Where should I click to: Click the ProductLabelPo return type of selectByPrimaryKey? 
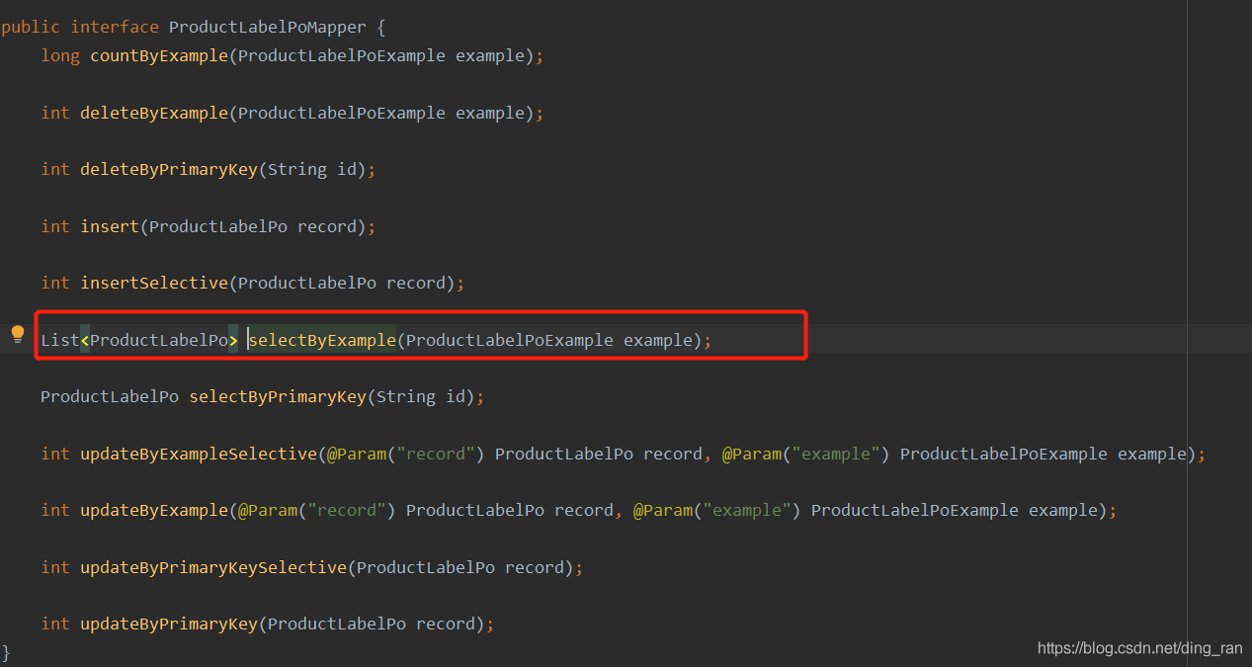[110, 396]
